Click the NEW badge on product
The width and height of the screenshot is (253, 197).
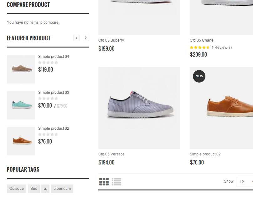pyautogui.click(x=199, y=76)
